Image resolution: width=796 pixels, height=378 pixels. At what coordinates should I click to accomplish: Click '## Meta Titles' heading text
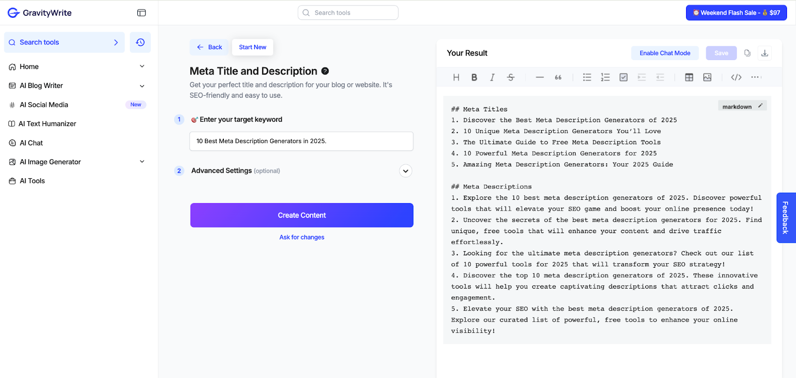[479, 109]
